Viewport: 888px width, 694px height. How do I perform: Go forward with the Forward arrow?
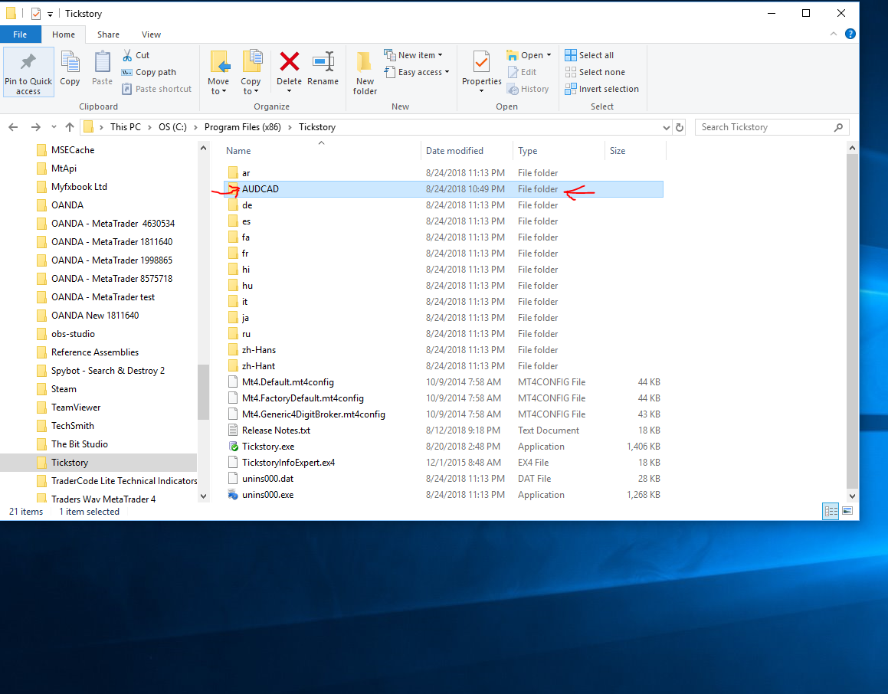pos(36,127)
